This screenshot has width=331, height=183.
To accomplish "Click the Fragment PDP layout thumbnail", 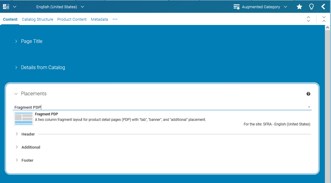I will tap(23, 118).
